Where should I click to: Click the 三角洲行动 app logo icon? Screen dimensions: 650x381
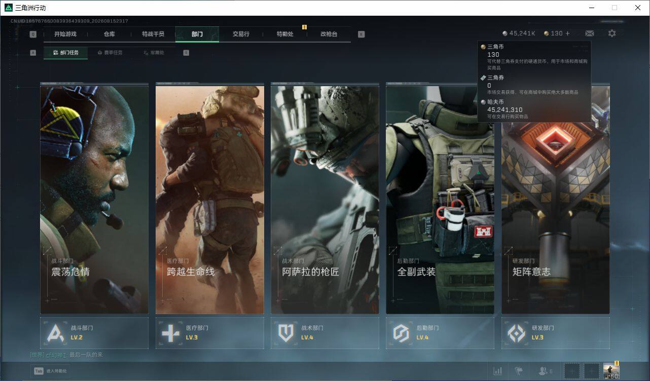[9, 8]
